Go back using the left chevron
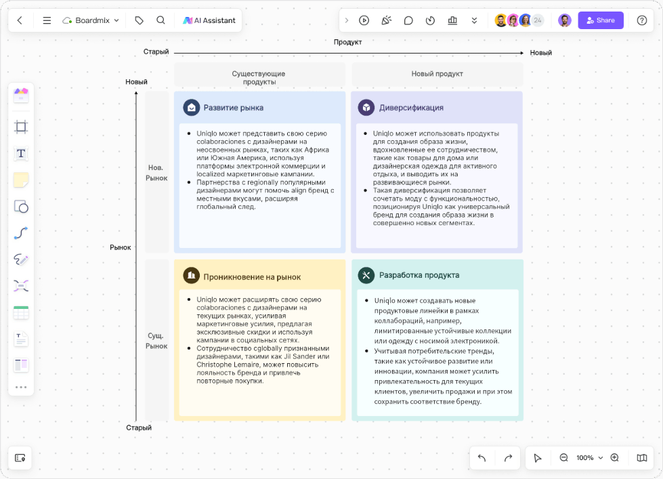663x479 pixels. 20,20
